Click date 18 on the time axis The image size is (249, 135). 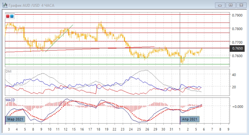(98, 129)
